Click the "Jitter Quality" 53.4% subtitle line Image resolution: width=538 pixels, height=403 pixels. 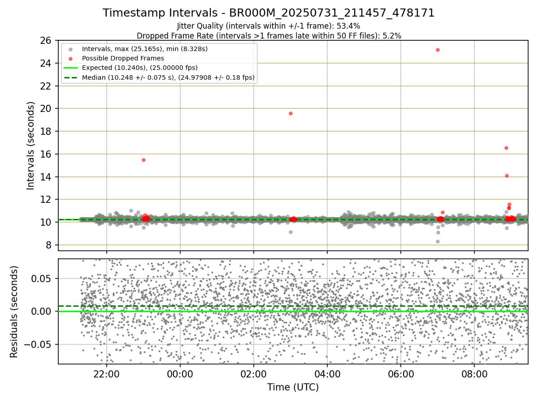(x=269, y=26)
